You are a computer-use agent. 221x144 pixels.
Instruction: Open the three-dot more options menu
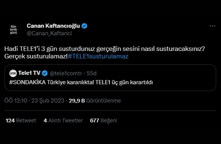click(212, 26)
